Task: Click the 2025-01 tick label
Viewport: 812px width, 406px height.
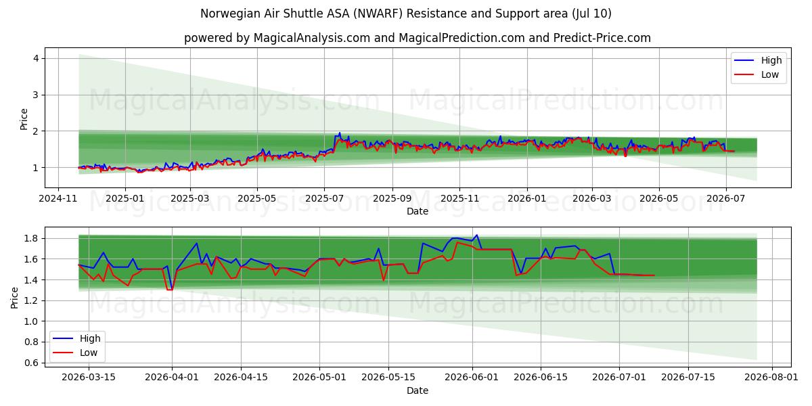Action: [x=125, y=199]
